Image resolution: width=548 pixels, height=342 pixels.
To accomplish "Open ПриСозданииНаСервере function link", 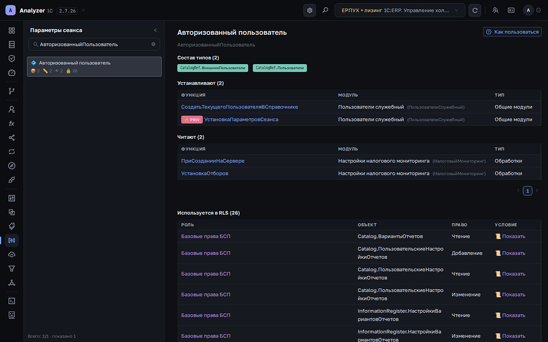I will point(213,161).
